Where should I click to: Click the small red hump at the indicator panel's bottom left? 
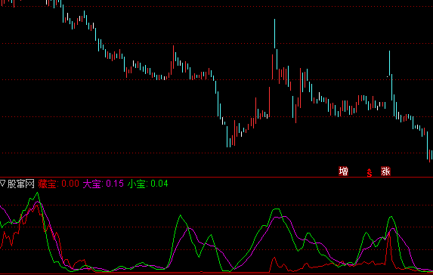80,261
